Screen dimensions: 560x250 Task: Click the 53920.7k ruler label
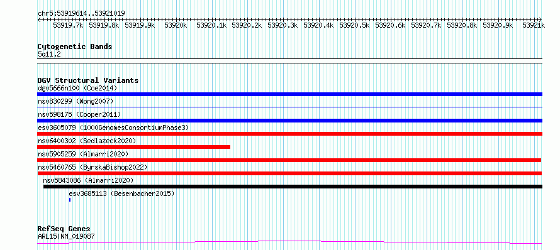427,25
